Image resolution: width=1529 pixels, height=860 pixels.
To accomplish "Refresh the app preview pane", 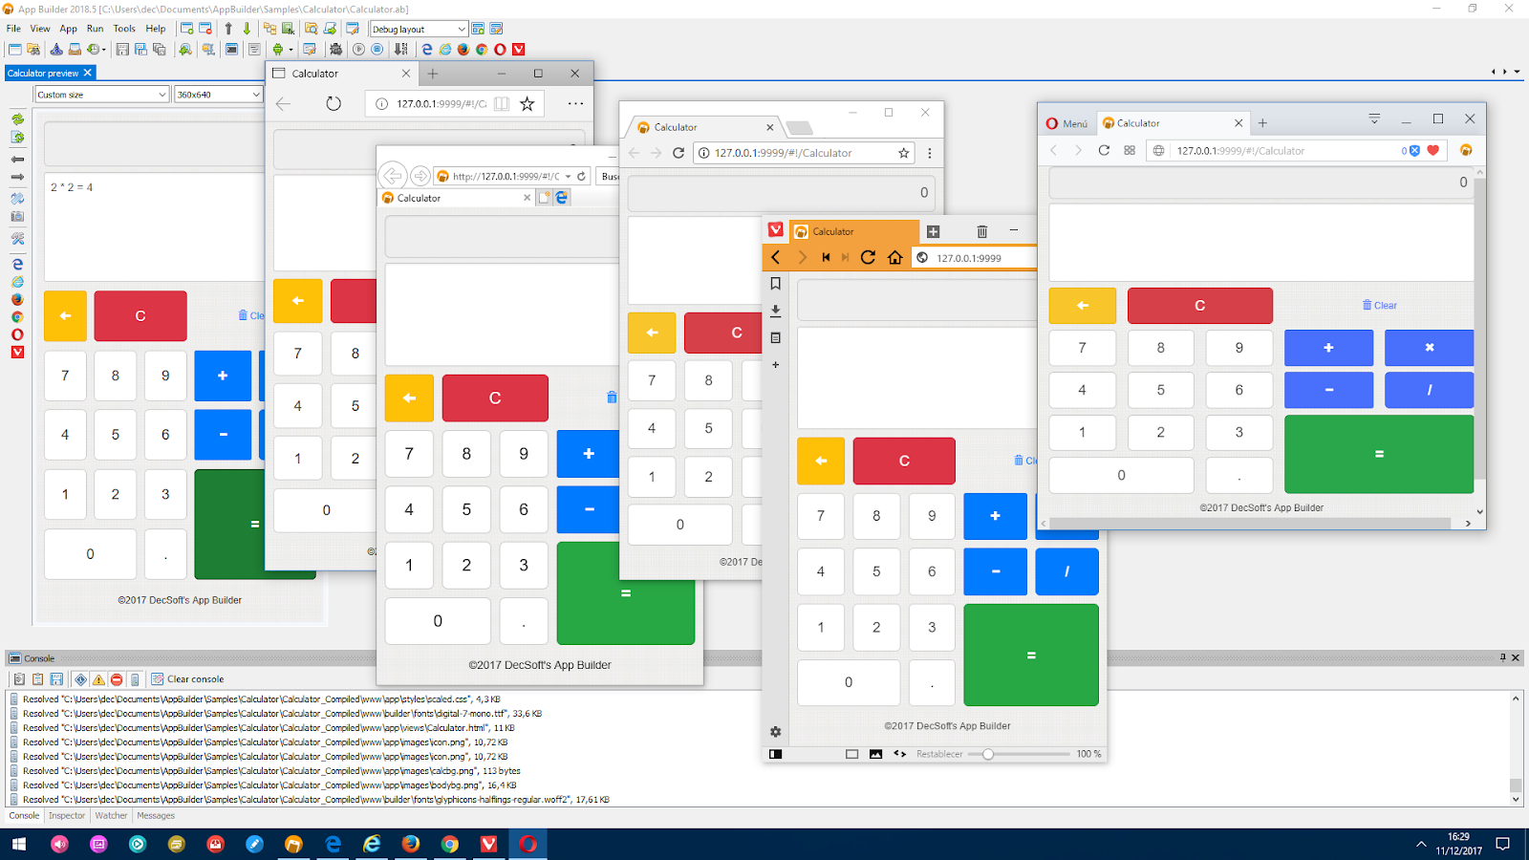I will tap(17, 119).
